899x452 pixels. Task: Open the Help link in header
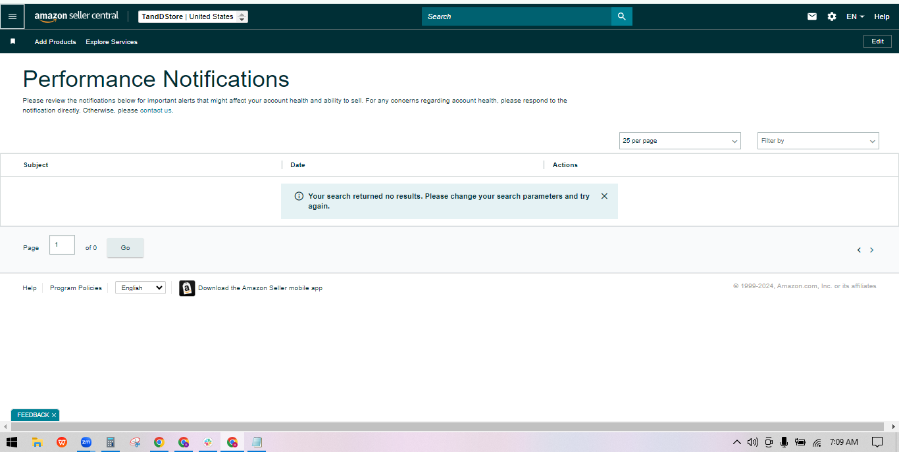(x=882, y=16)
